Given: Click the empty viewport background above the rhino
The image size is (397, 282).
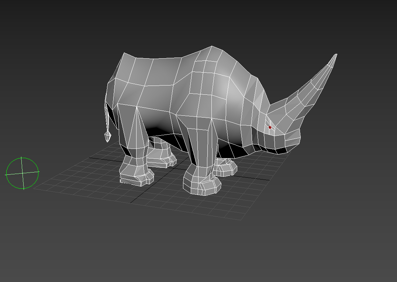Looking at the screenshot, I should (x=199, y=22).
